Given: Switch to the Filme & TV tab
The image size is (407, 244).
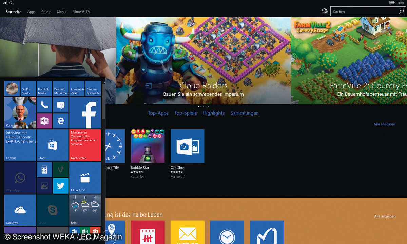Looking at the screenshot, I should pos(81,12).
